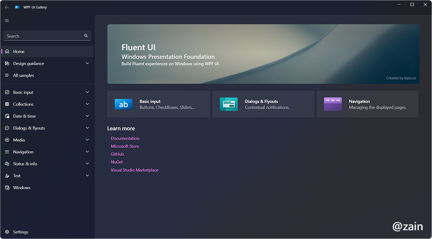The height and width of the screenshot is (239, 432).
Task: Click the back arrow in title bar
Action: pyautogui.click(x=7, y=7)
